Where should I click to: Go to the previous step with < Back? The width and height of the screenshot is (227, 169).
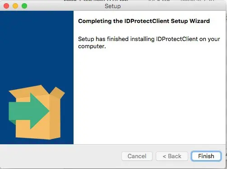(x=172, y=156)
